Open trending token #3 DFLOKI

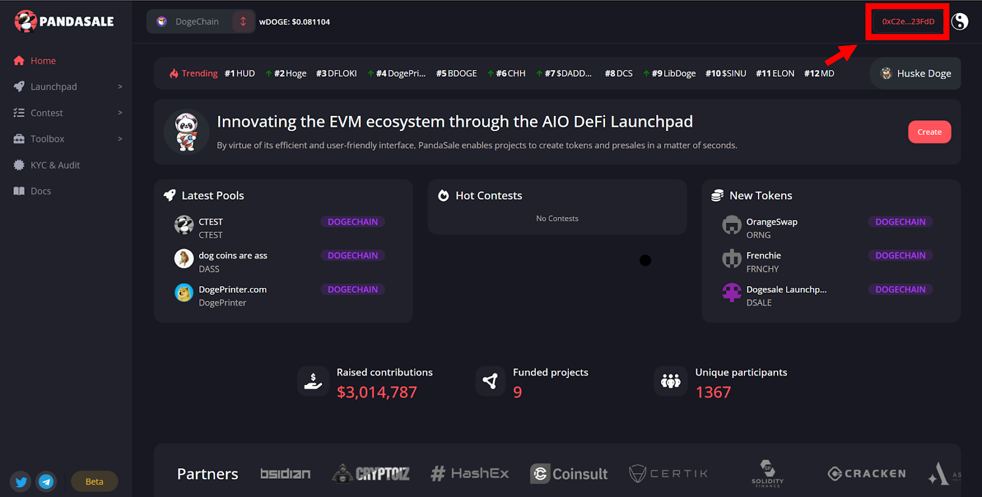pyautogui.click(x=336, y=74)
